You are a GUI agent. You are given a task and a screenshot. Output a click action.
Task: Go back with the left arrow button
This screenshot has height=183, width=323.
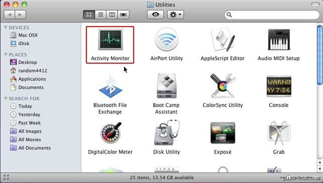(9, 15)
